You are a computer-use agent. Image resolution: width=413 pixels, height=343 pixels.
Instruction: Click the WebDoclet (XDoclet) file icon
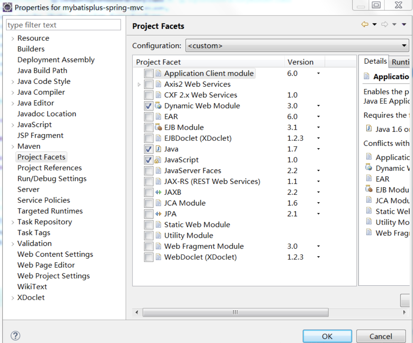point(158,257)
